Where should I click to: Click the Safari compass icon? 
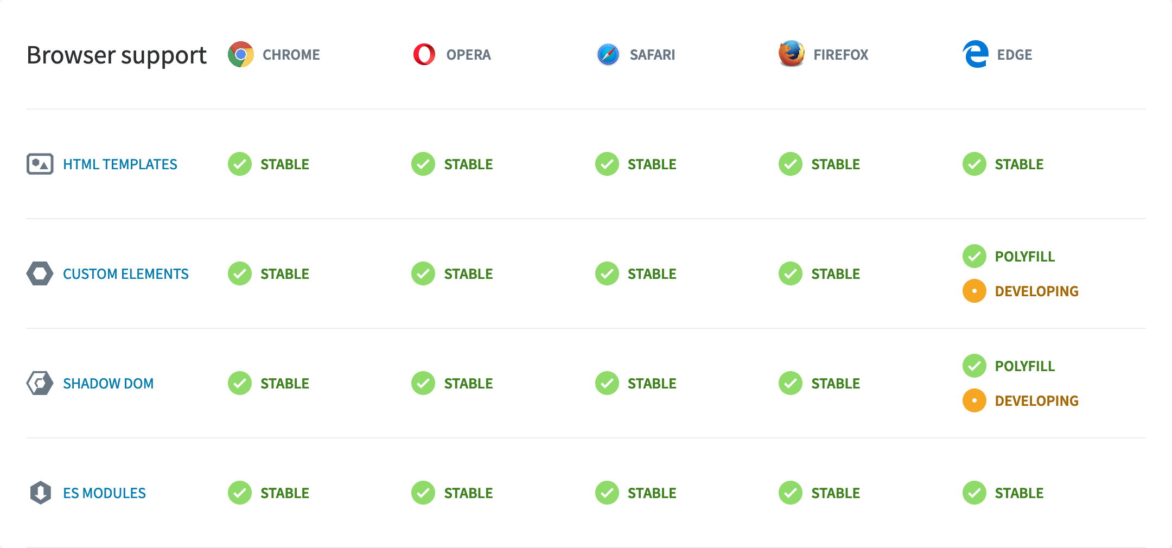(x=608, y=54)
